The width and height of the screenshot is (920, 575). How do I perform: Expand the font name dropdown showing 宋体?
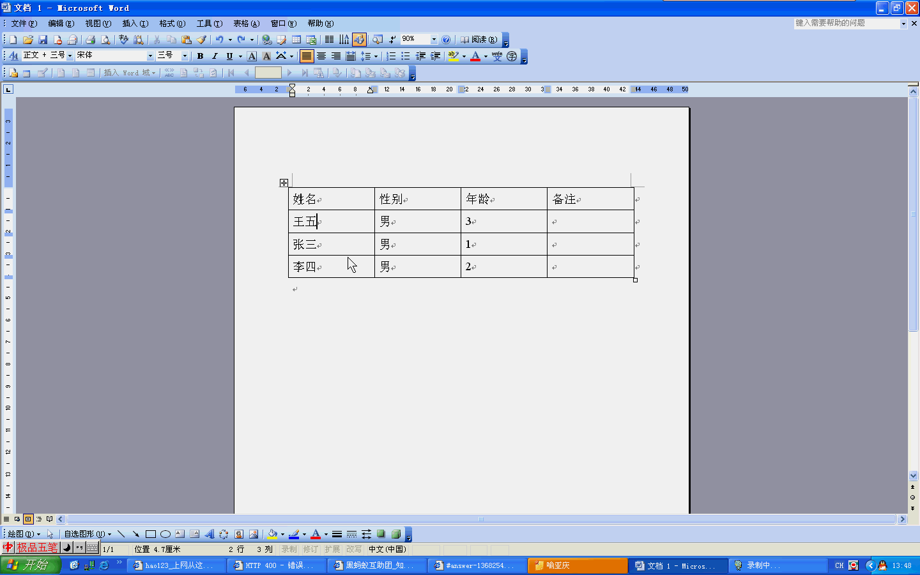[150, 56]
